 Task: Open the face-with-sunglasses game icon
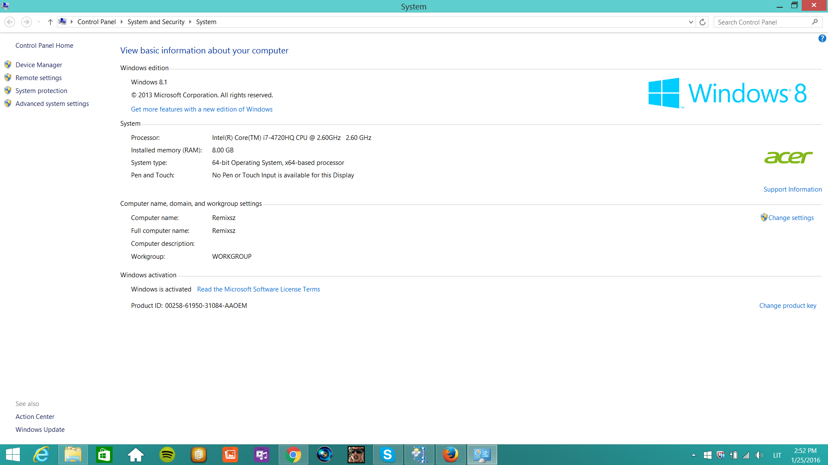pyautogui.click(x=356, y=455)
